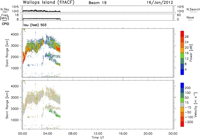Click the 'Wallops Island (fitACF)' title
Image resolution: width=200 pixels, height=139 pixels.
[x=48, y=3]
